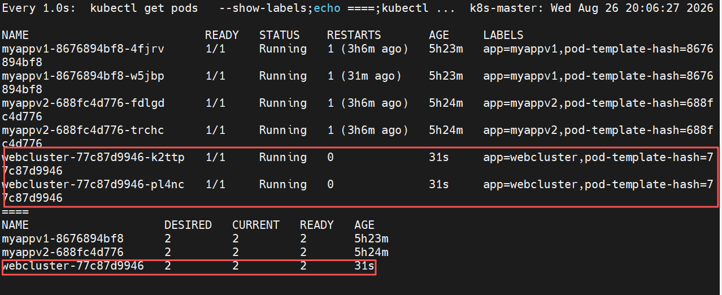Click the DESIRED value of myappv2 replicaset

tap(168, 252)
